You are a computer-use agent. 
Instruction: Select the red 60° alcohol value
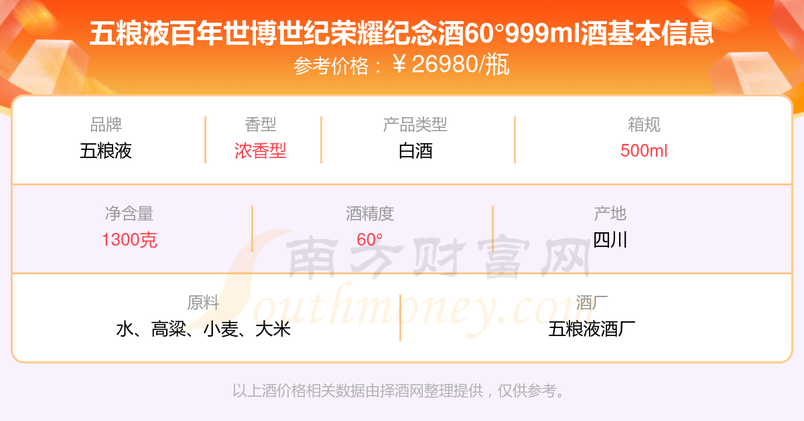370,240
